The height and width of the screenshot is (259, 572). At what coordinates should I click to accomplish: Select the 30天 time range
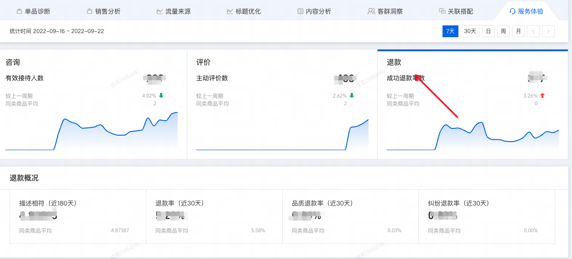470,31
